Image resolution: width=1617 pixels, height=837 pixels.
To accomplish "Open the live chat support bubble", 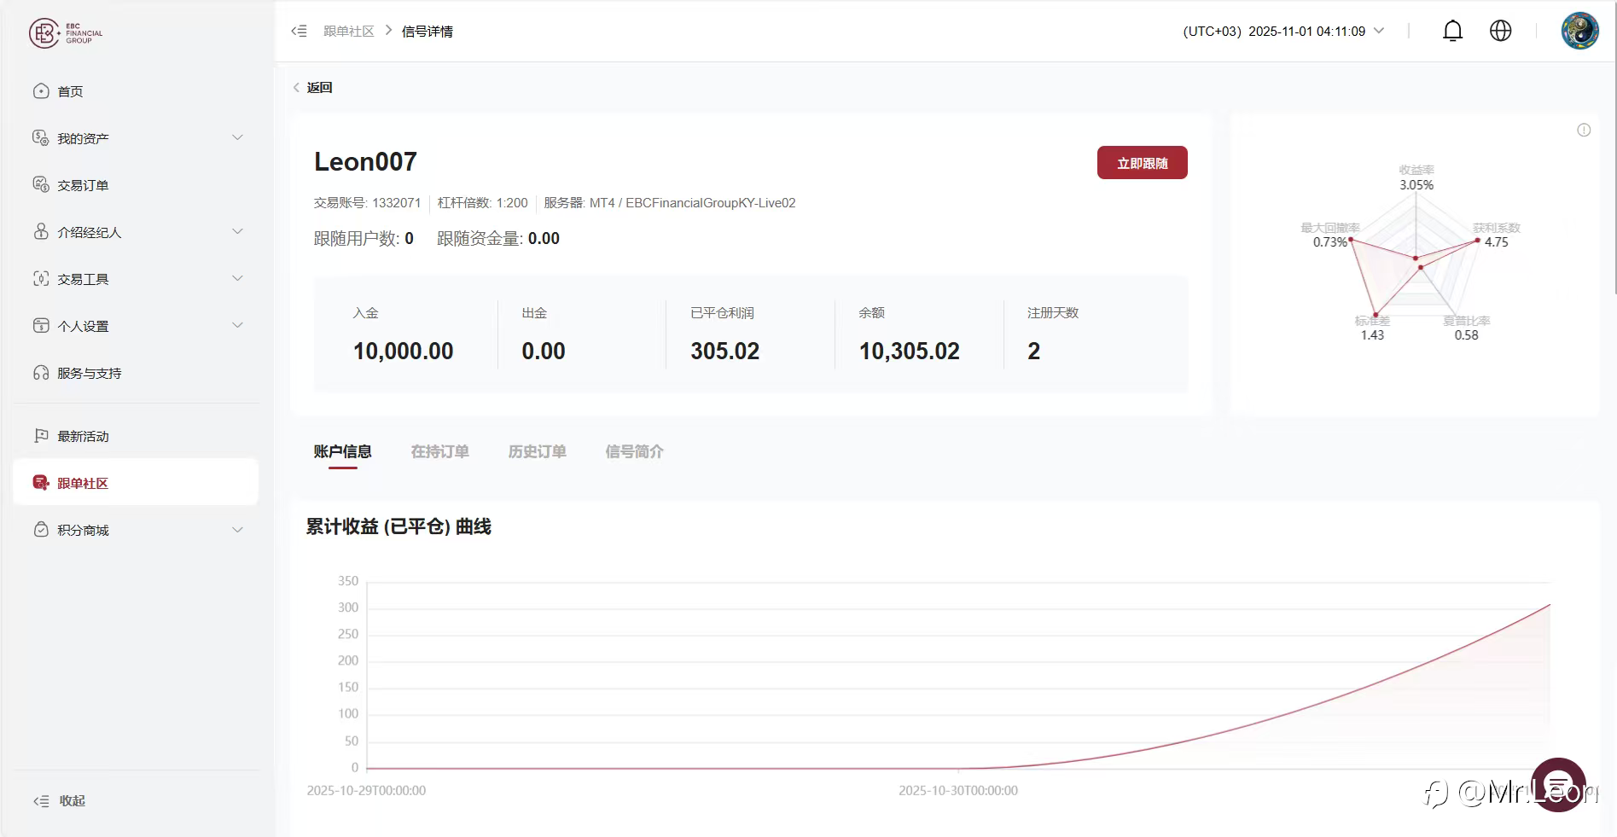I will click(x=1558, y=784).
